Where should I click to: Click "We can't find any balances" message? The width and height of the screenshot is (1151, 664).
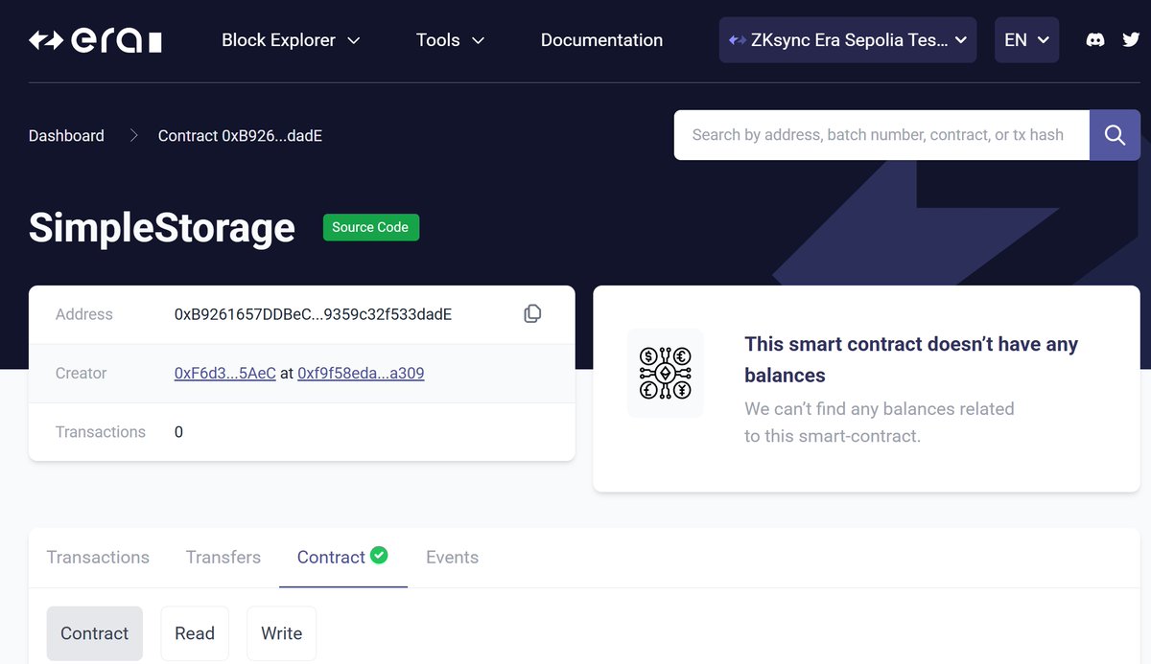pos(880,423)
